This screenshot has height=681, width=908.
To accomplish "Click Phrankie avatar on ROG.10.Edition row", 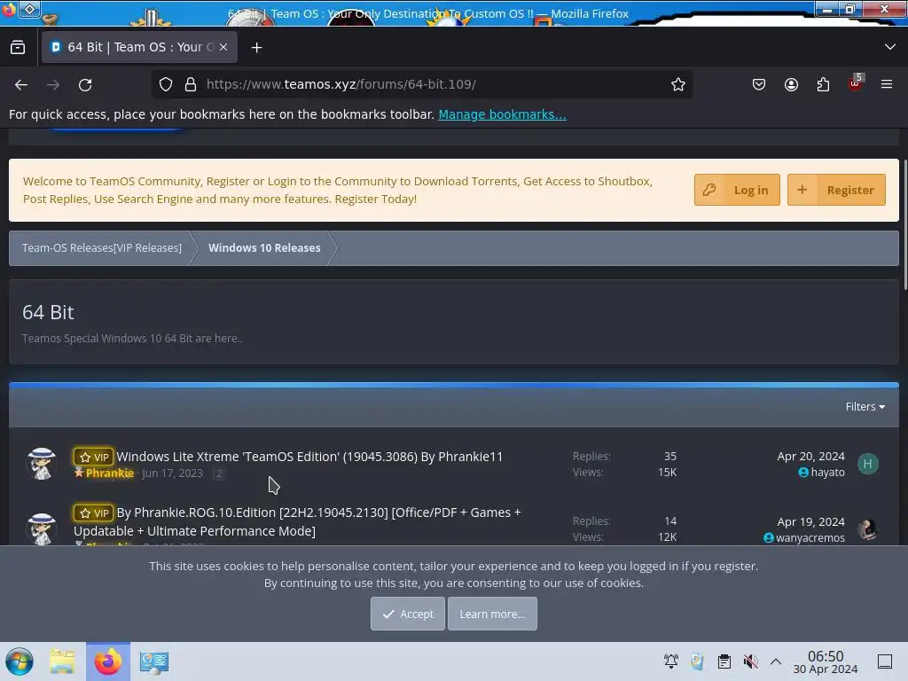I will click(x=42, y=528).
